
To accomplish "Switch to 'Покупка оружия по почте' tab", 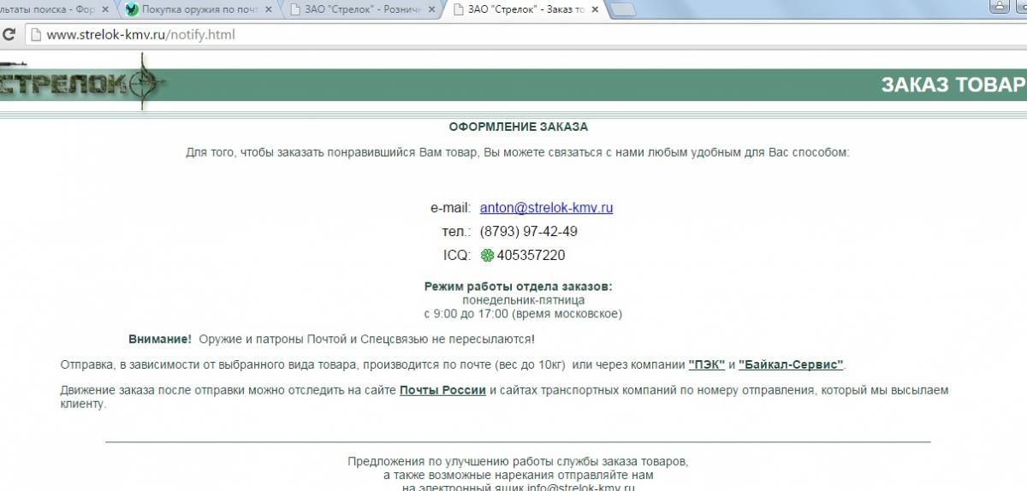I will click(x=197, y=10).
